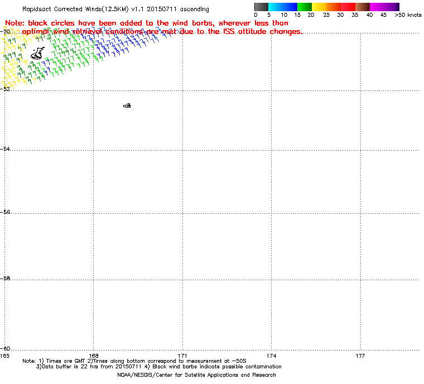Click the '>50 knots' legend label
Viewport: 424px width, 384px height.
pos(408,15)
